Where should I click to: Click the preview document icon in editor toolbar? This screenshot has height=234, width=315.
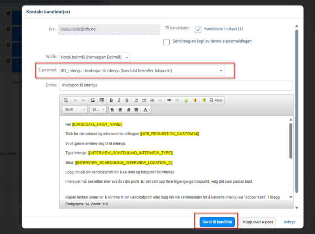66,100
